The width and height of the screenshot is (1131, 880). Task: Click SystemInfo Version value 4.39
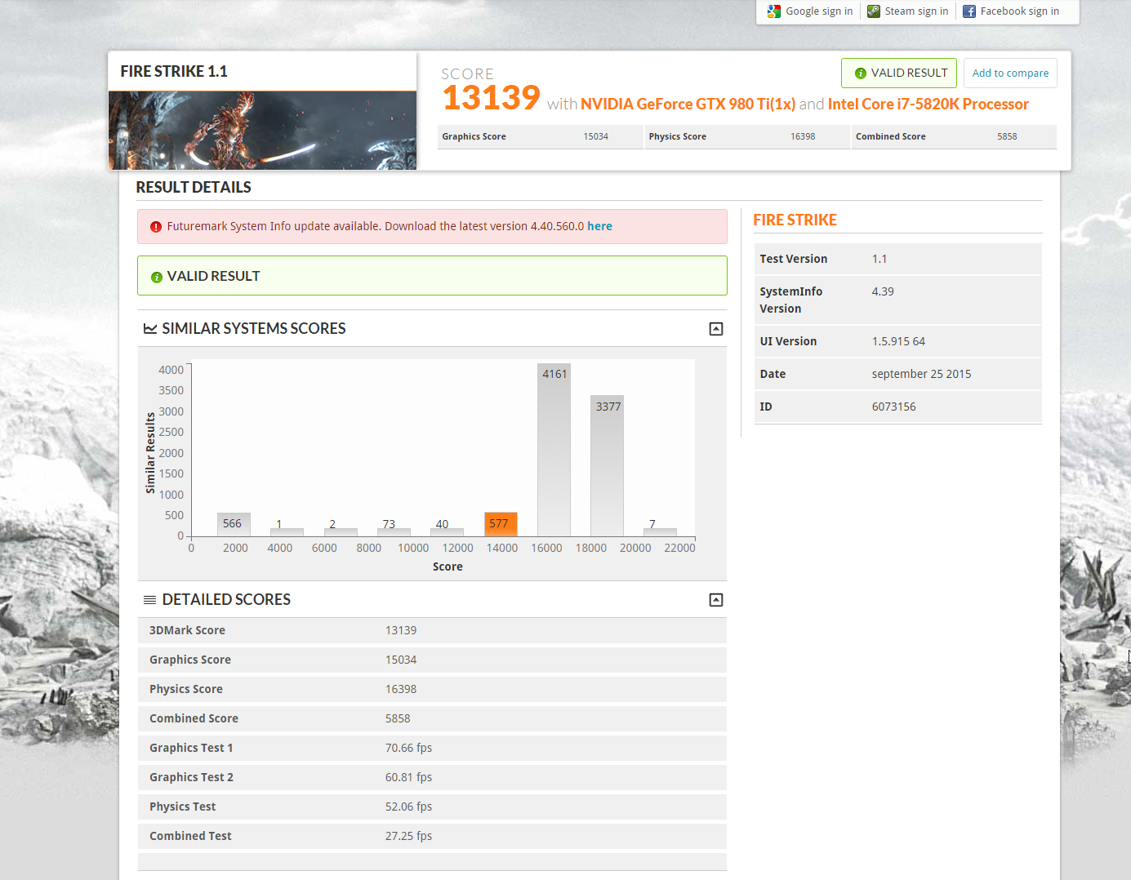[x=883, y=291]
